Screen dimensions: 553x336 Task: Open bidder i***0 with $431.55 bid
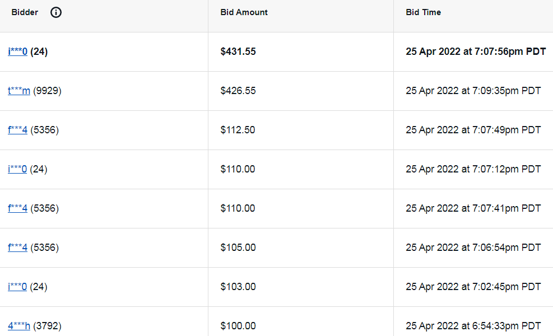pyautogui.click(x=17, y=52)
